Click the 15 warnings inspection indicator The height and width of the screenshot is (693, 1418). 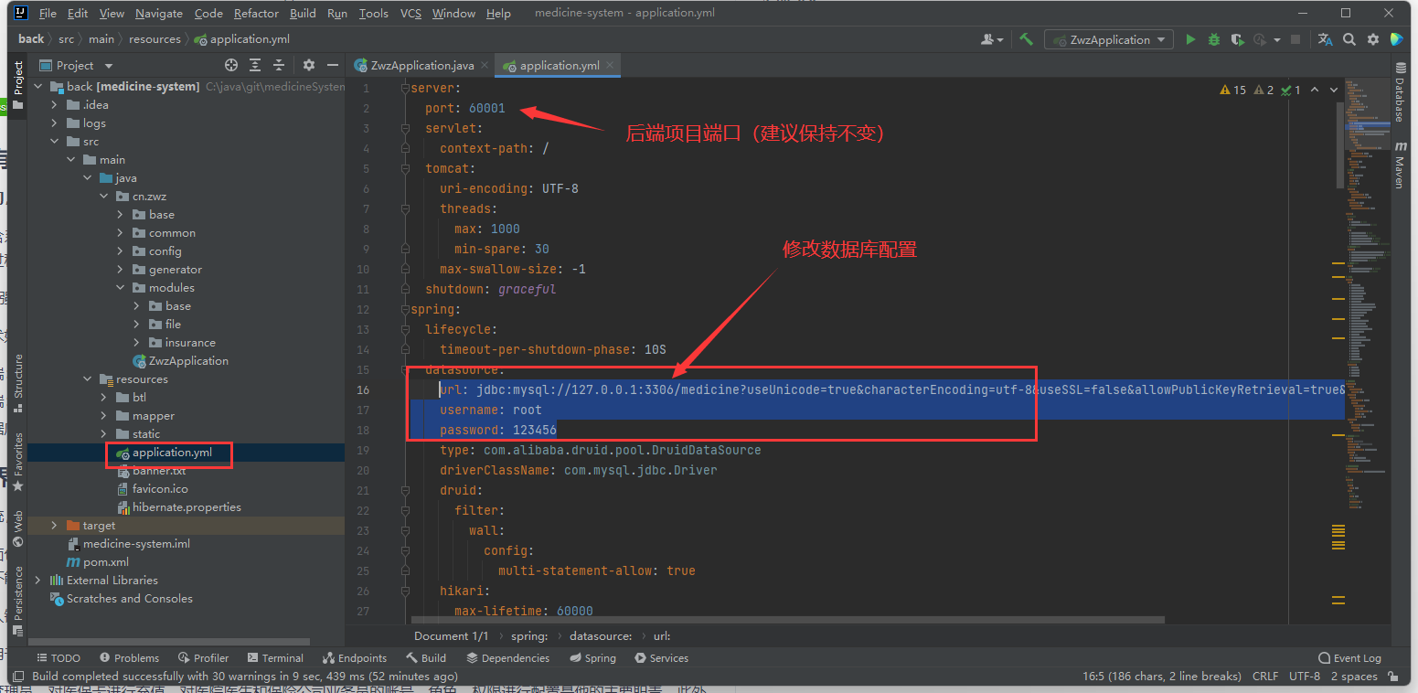[1232, 90]
